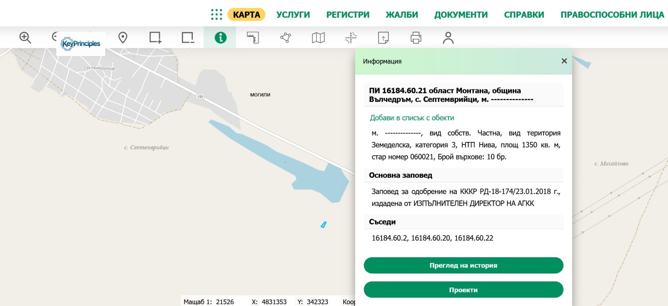Click the могили label on the map
Viewport: 668px width, 306px height.
260,95
